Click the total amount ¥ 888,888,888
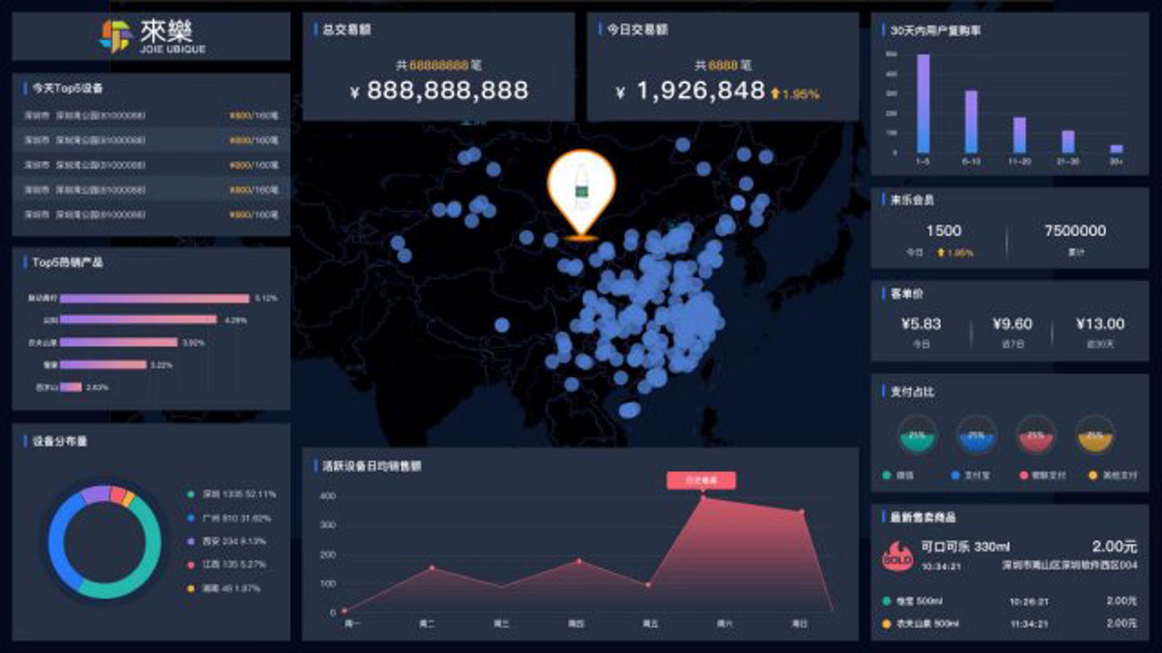 [x=439, y=91]
